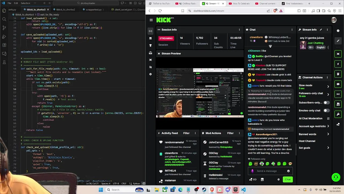Open the Kick hamburger menu

click(151, 20)
